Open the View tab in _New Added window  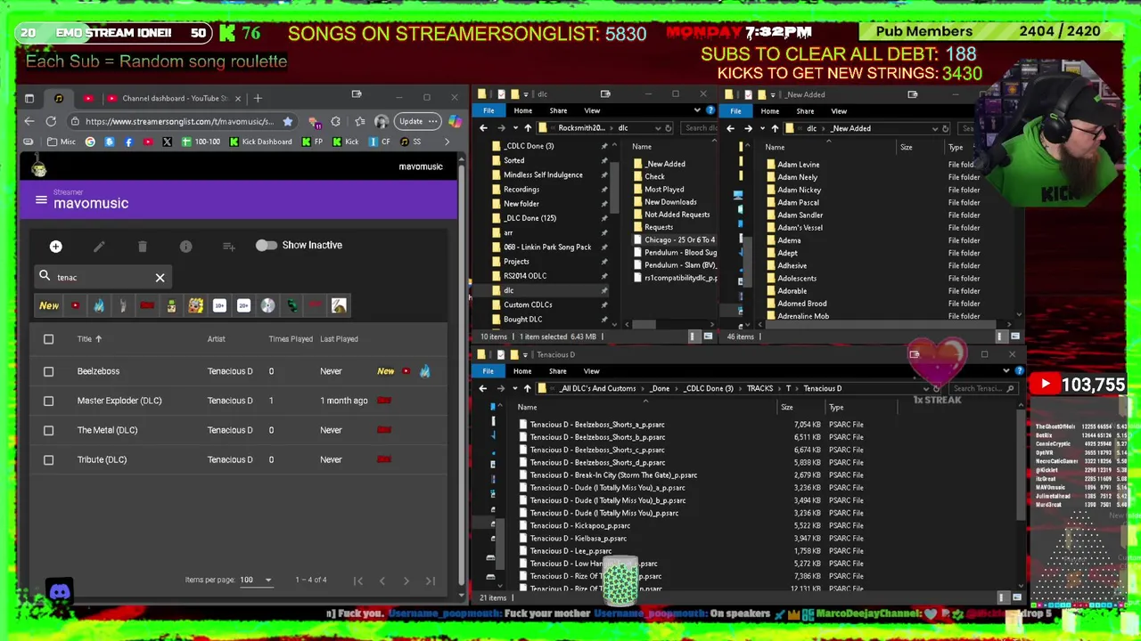click(x=839, y=111)
